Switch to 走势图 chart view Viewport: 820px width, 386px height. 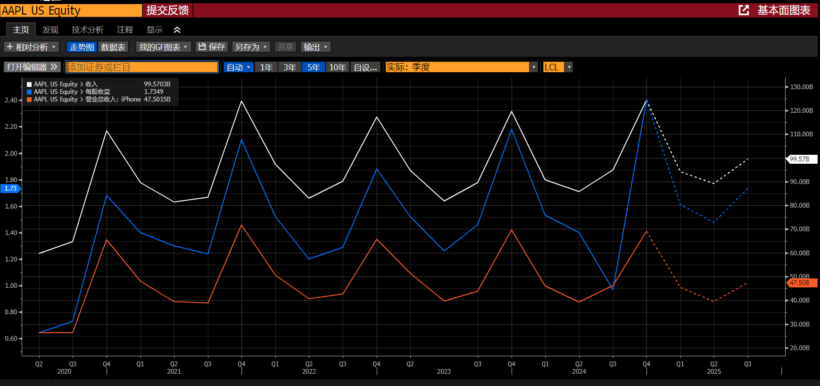[82, 47]
